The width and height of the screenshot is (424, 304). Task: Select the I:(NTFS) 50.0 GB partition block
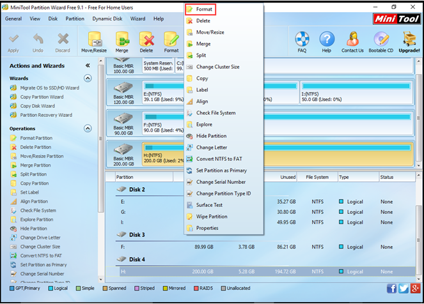pyautogui.click(x=356, y=93)
